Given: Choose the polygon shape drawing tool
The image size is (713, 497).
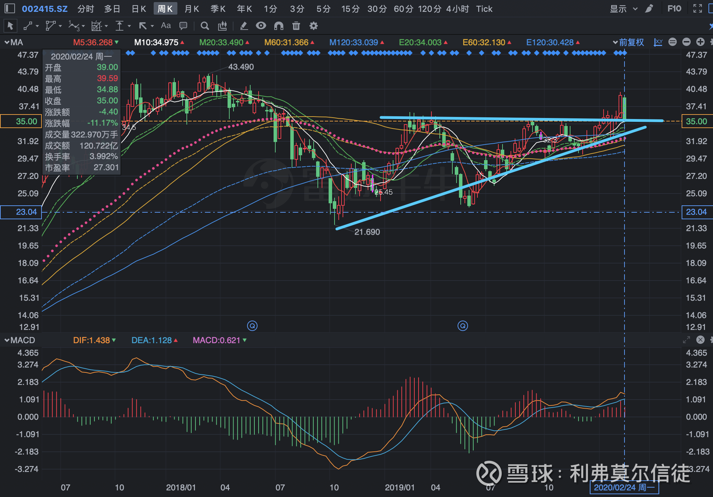Looking at the screenshot, I should point(51,26).
